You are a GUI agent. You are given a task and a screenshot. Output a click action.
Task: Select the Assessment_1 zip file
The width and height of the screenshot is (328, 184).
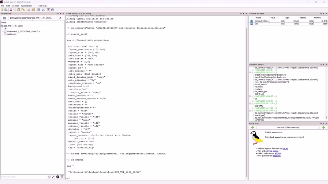(24, 31)
